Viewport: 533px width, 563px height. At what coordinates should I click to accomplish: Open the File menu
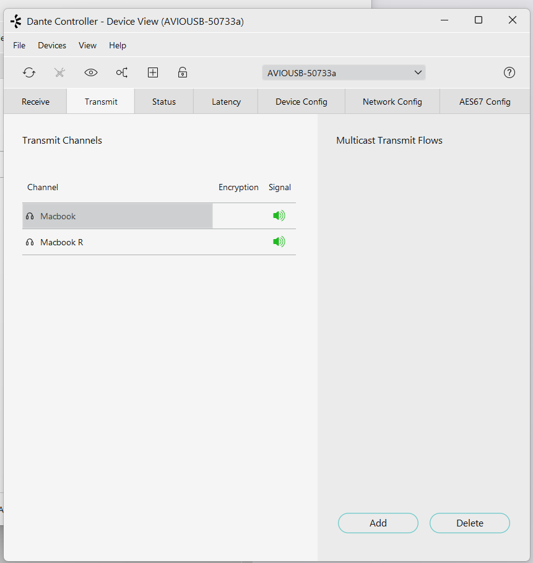(19, 46)
